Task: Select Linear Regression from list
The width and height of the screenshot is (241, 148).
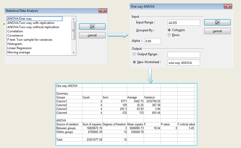Action: (x=20, y=48)
